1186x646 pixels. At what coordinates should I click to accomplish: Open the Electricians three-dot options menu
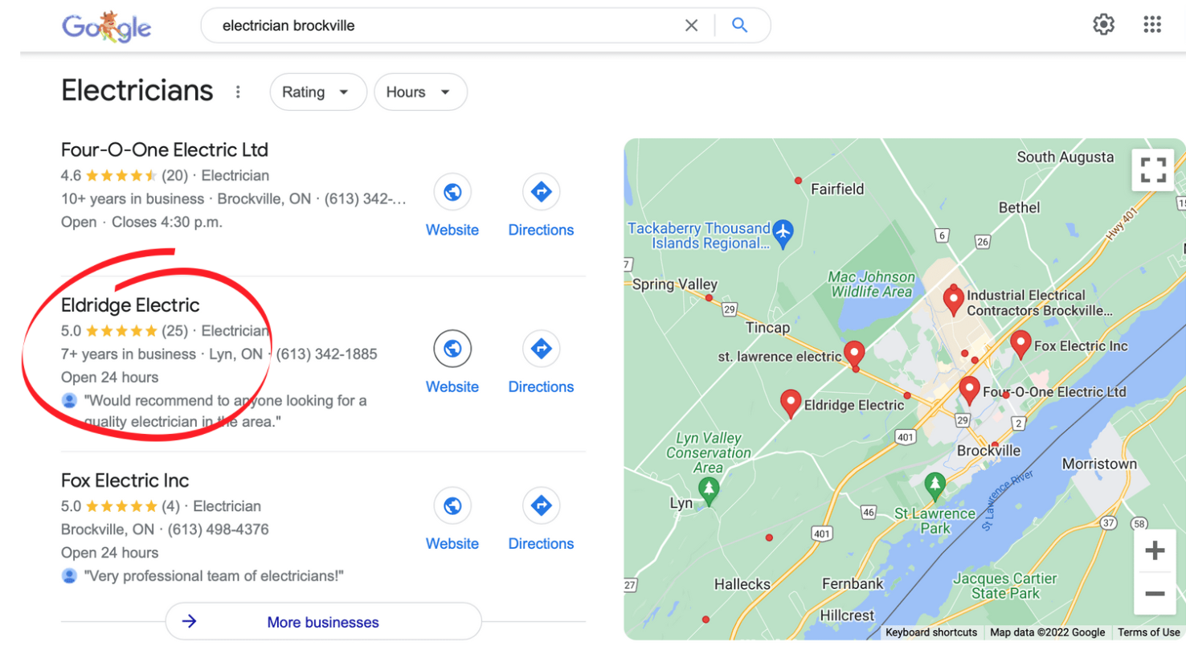[238, 92]
